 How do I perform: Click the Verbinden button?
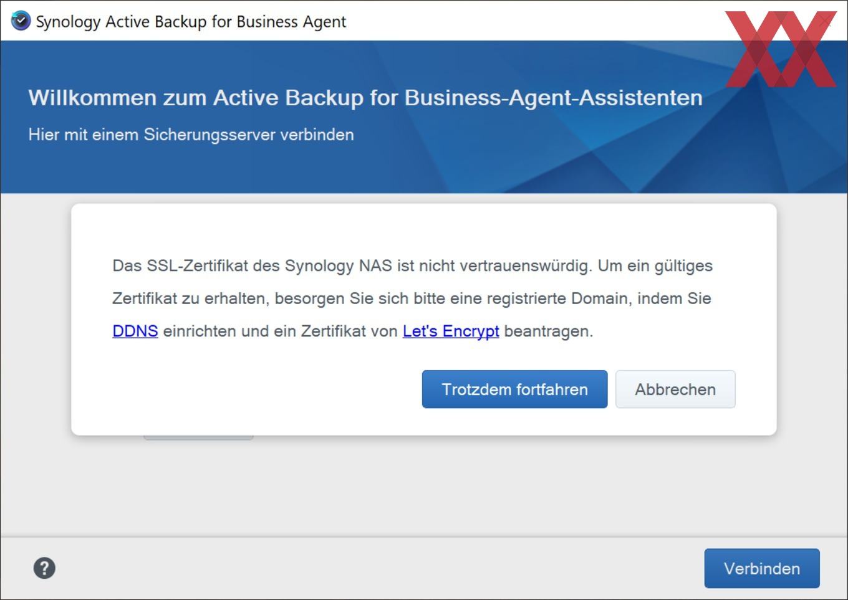point(762,568)
